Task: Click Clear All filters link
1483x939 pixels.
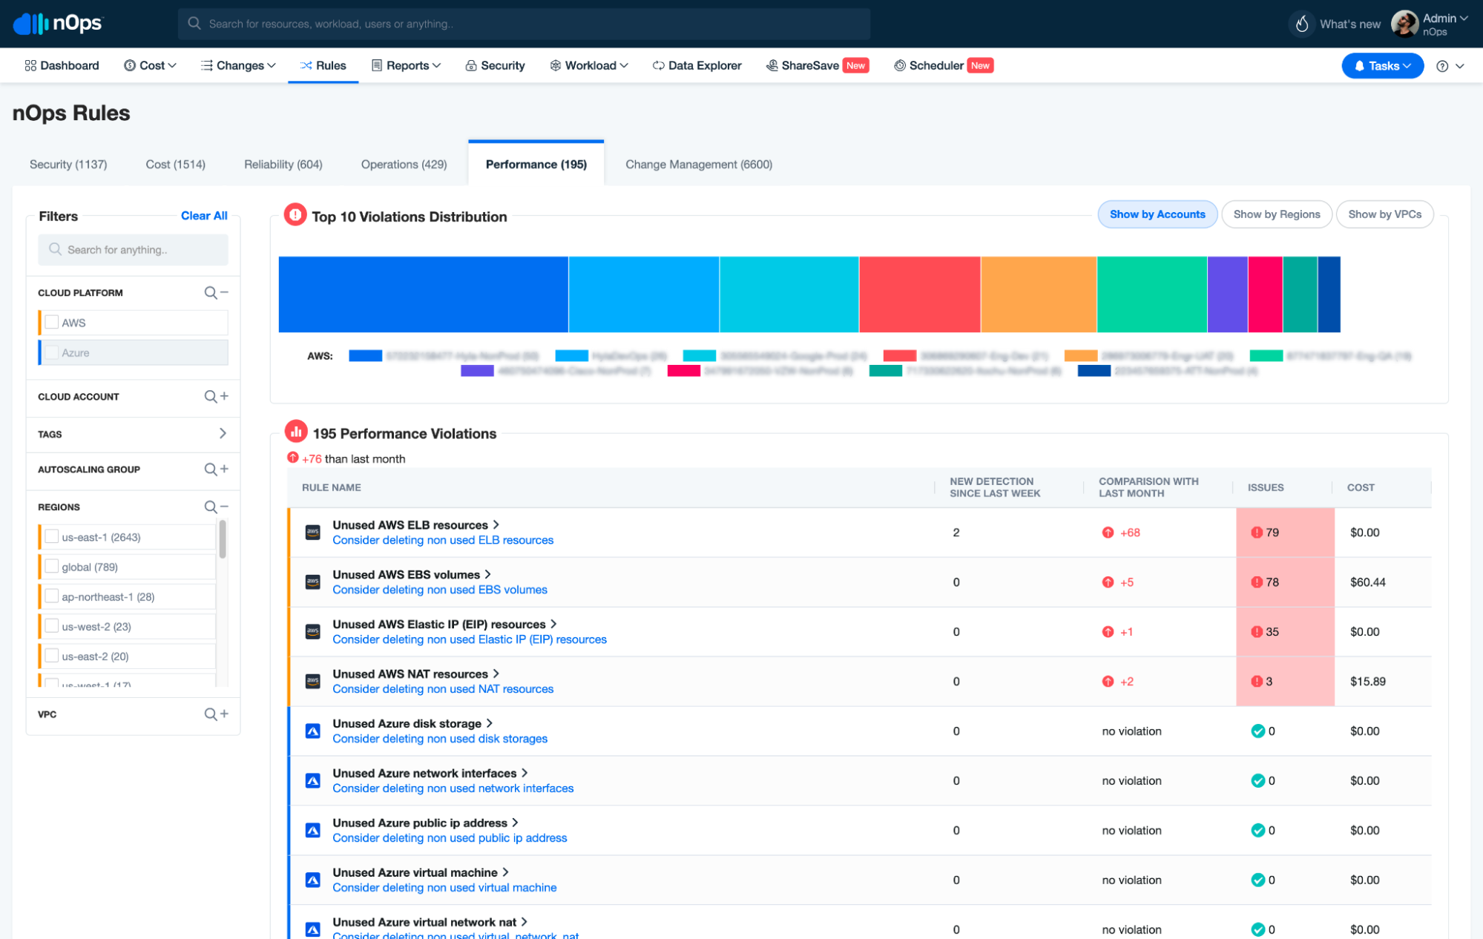Action: click(x=204, y=216)
